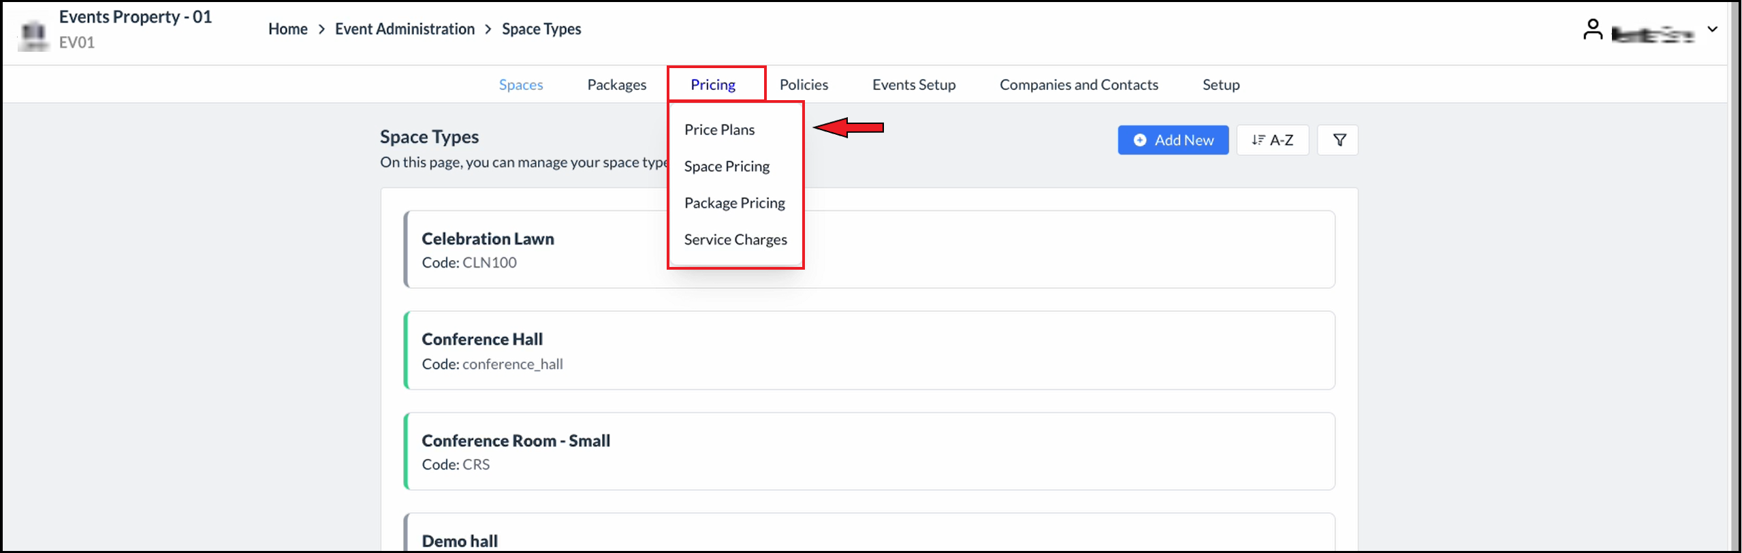
Task: Click the Setup tab
Action: [x=1221, y=84]
